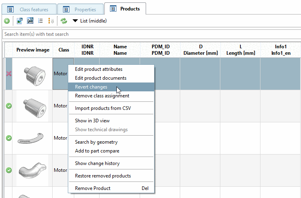Click Import products from CSV

click(x=103, y=108)
